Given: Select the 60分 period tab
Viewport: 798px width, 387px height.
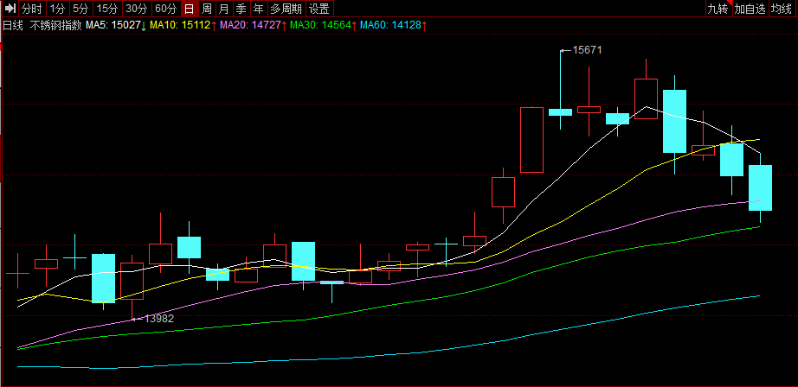Looking at the screenshot, I should (166, 8).
